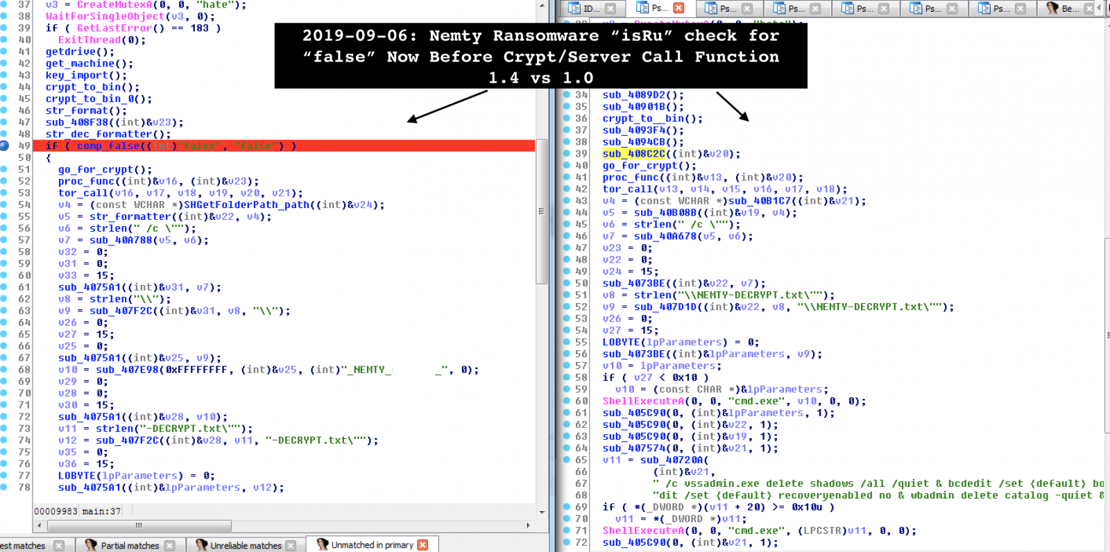Click left pane horizontal scroll right arrow
Image resolution: width=1110 pixels, height=552 pixels.
pos(529,525)
